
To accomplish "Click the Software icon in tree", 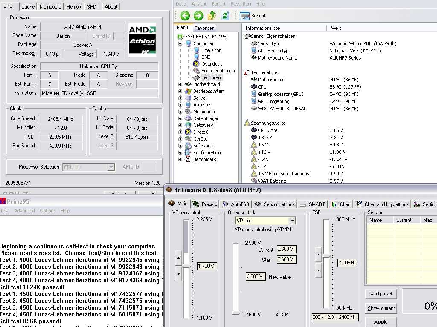I will point(188,146).
